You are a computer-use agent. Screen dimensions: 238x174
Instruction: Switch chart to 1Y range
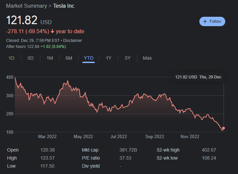point(109,58)
